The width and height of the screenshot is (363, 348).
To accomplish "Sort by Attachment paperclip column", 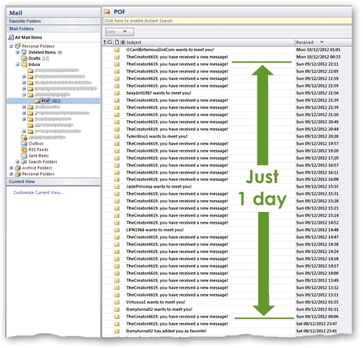I will point(123,42).
